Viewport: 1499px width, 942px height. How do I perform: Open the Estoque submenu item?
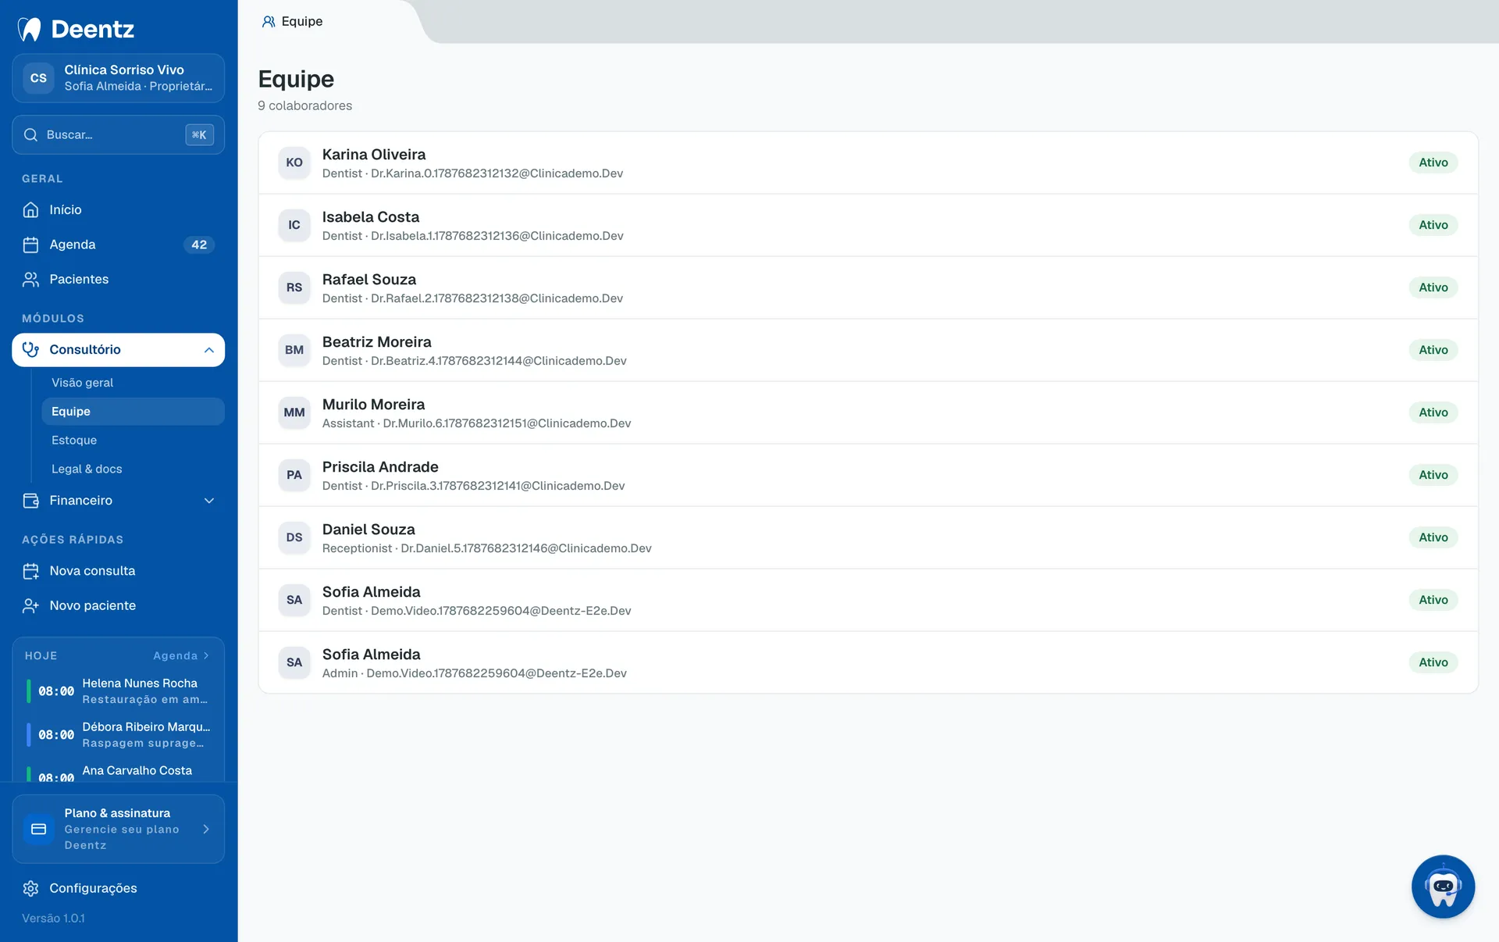click(x=74, y=441)
